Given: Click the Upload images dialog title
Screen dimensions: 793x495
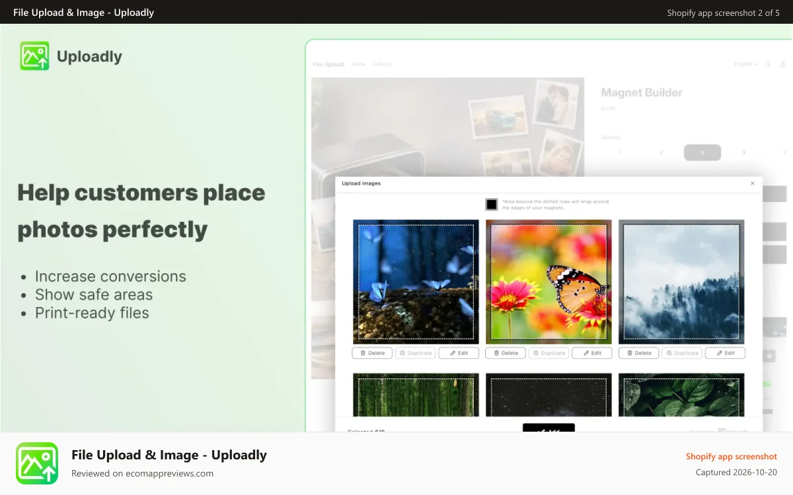Looking at the screenshot, I should [x=361, y=183].
